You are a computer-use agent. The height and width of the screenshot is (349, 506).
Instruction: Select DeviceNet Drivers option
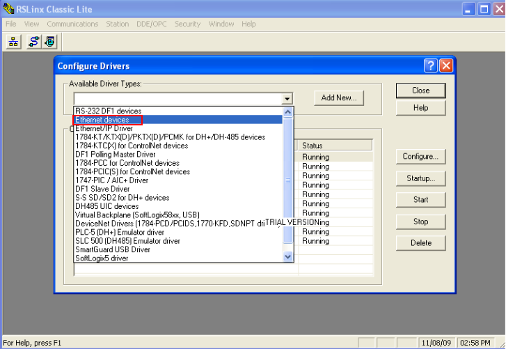[x=178, y=224]
